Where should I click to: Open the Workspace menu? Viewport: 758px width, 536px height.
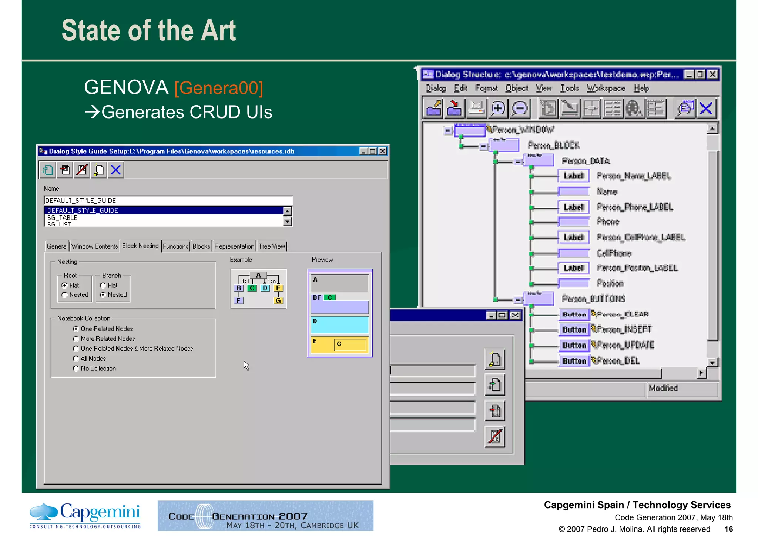click(606, 89)
